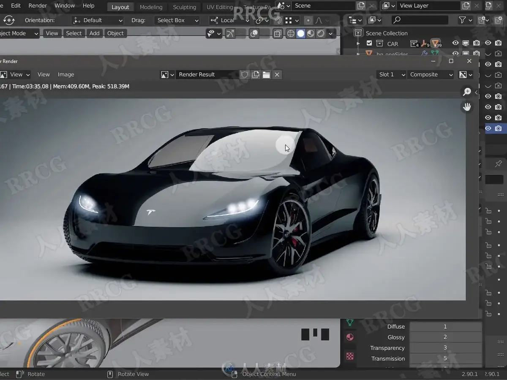Viewport: 507px width, 380px height.
Task: Click the mouse icon beside Rotate View
Action: coord(110,374)
